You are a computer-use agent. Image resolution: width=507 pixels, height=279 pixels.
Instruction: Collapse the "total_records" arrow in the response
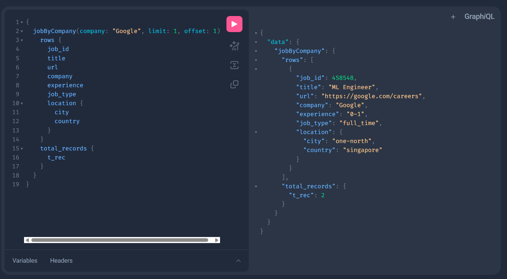pyautogui.click(x=256, y=187)
